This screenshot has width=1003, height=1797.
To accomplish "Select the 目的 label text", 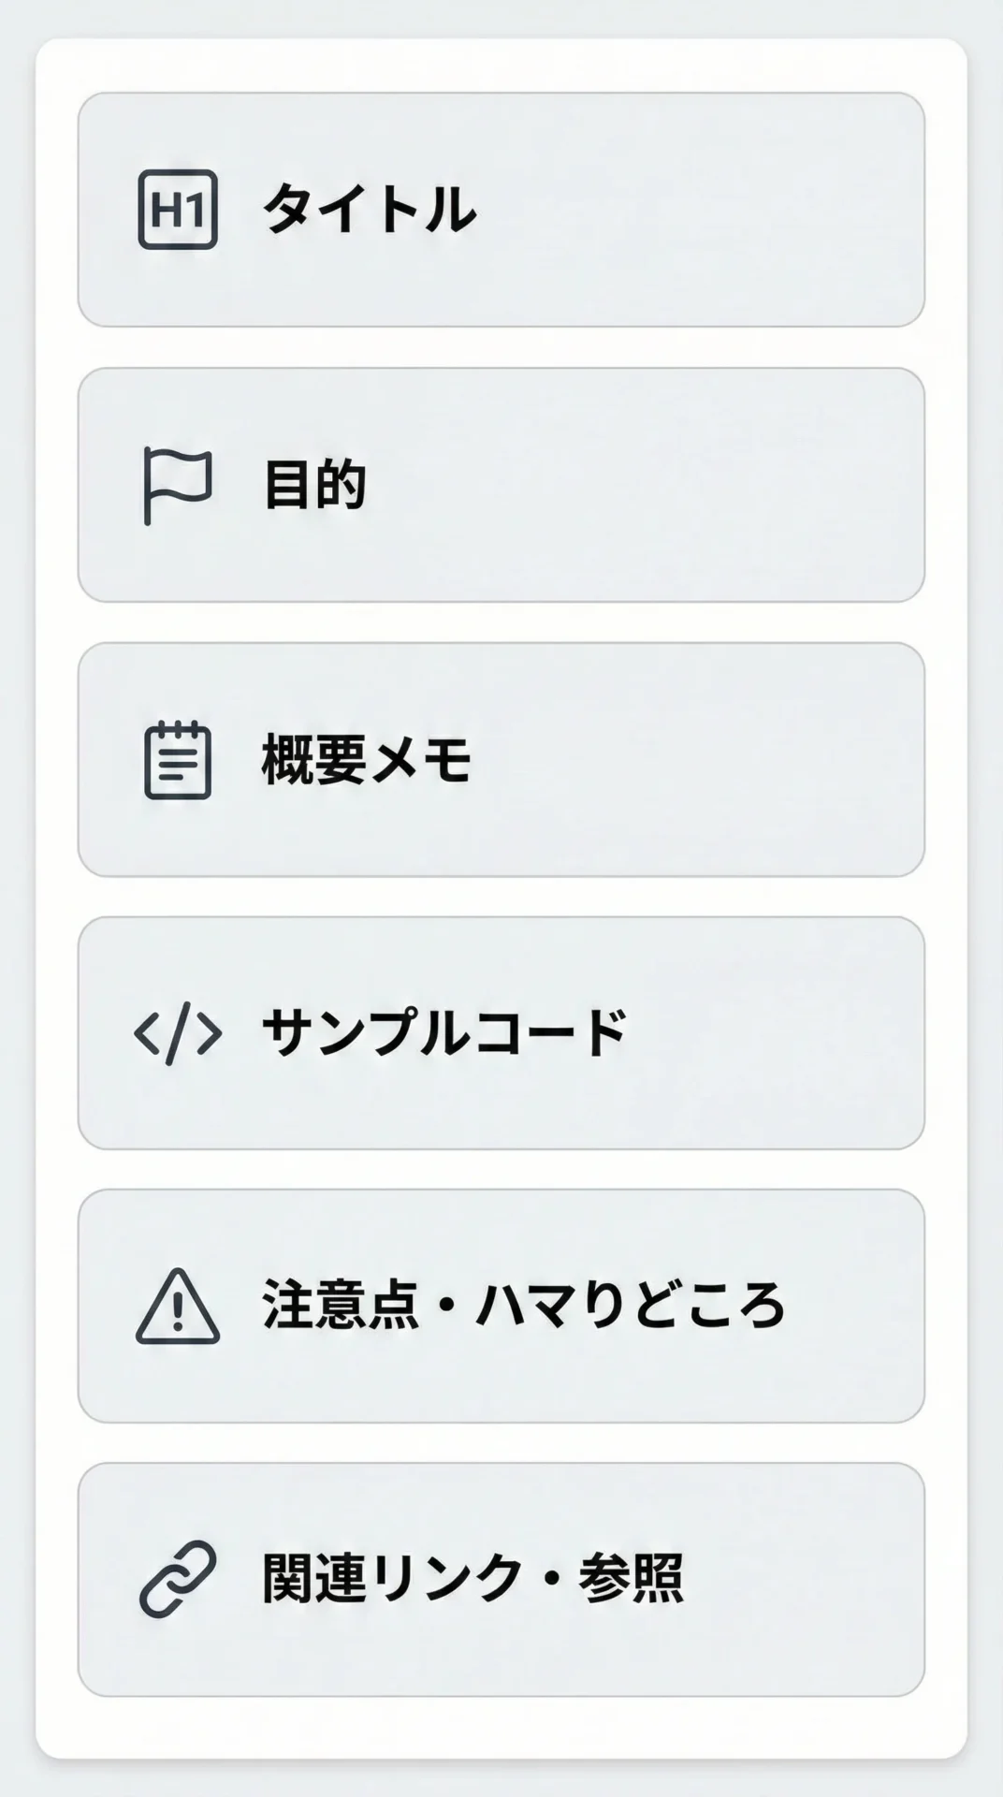I will click(x=314, y=485).
